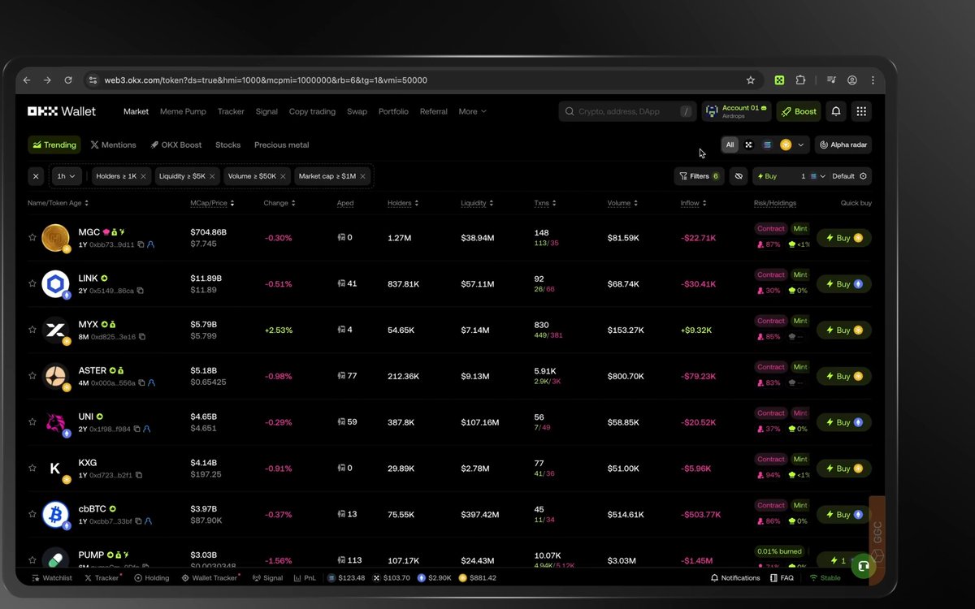Open the notifications bell icon

pos(835,111)
